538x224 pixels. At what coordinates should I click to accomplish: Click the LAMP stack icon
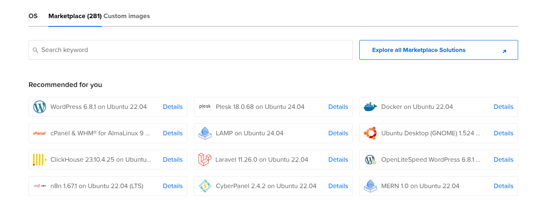pyautogui.click(x=205, y=133)
